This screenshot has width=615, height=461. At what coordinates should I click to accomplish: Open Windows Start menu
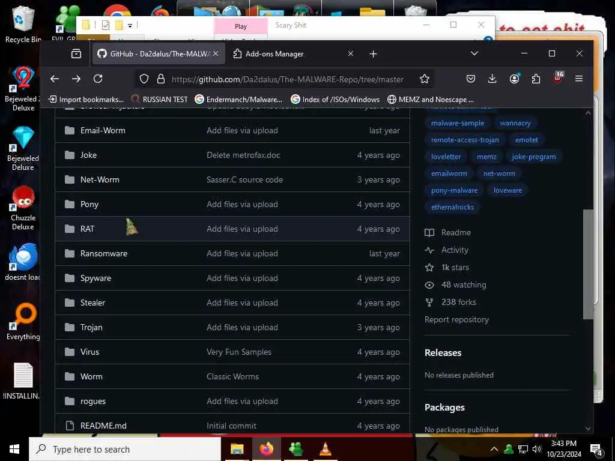point(14,449)
